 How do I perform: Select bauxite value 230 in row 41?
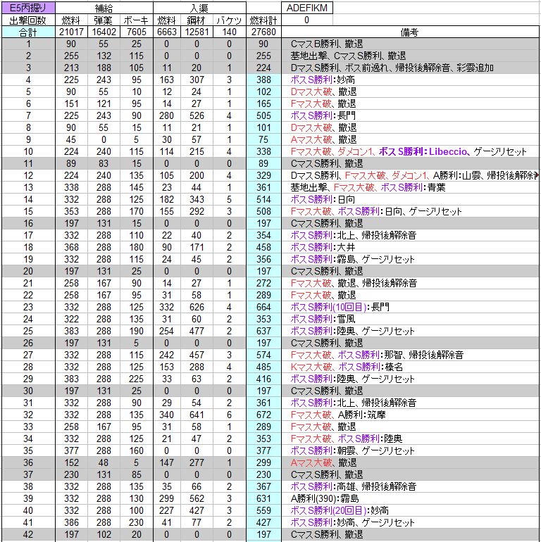pos(136,522)
